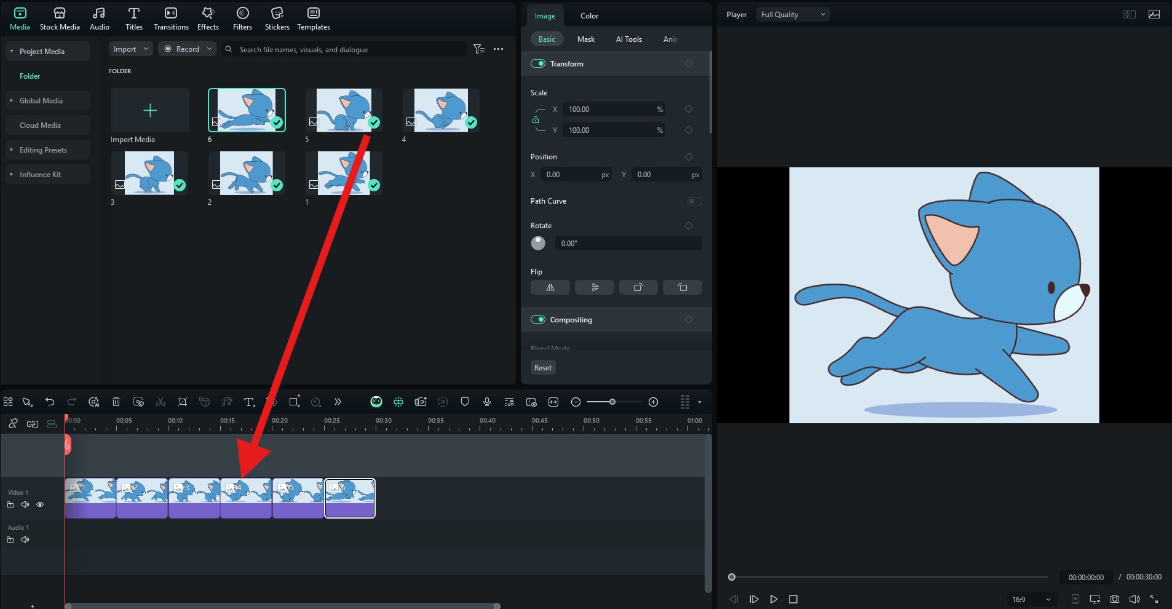Lock the Video 1 track
The image size is (1172, 609).
click(10, 504)
